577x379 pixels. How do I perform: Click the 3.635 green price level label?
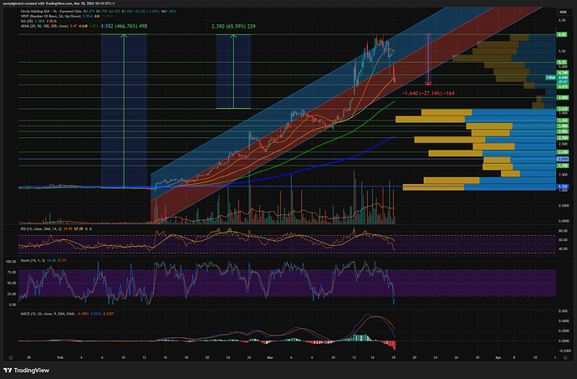(563, 109)
